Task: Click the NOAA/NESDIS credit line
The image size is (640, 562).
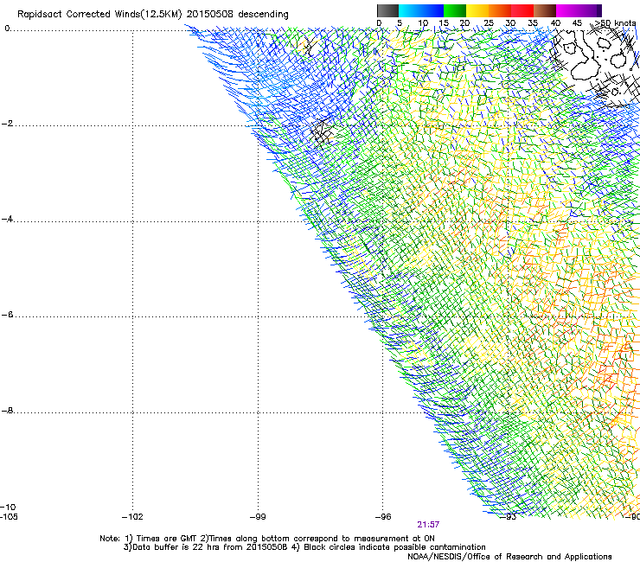Action: pyautogui.click(x=509, y=557)
